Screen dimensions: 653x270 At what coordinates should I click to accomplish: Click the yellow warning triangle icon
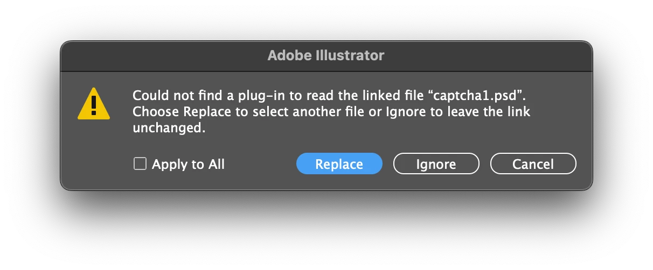[x=94, y=104]
